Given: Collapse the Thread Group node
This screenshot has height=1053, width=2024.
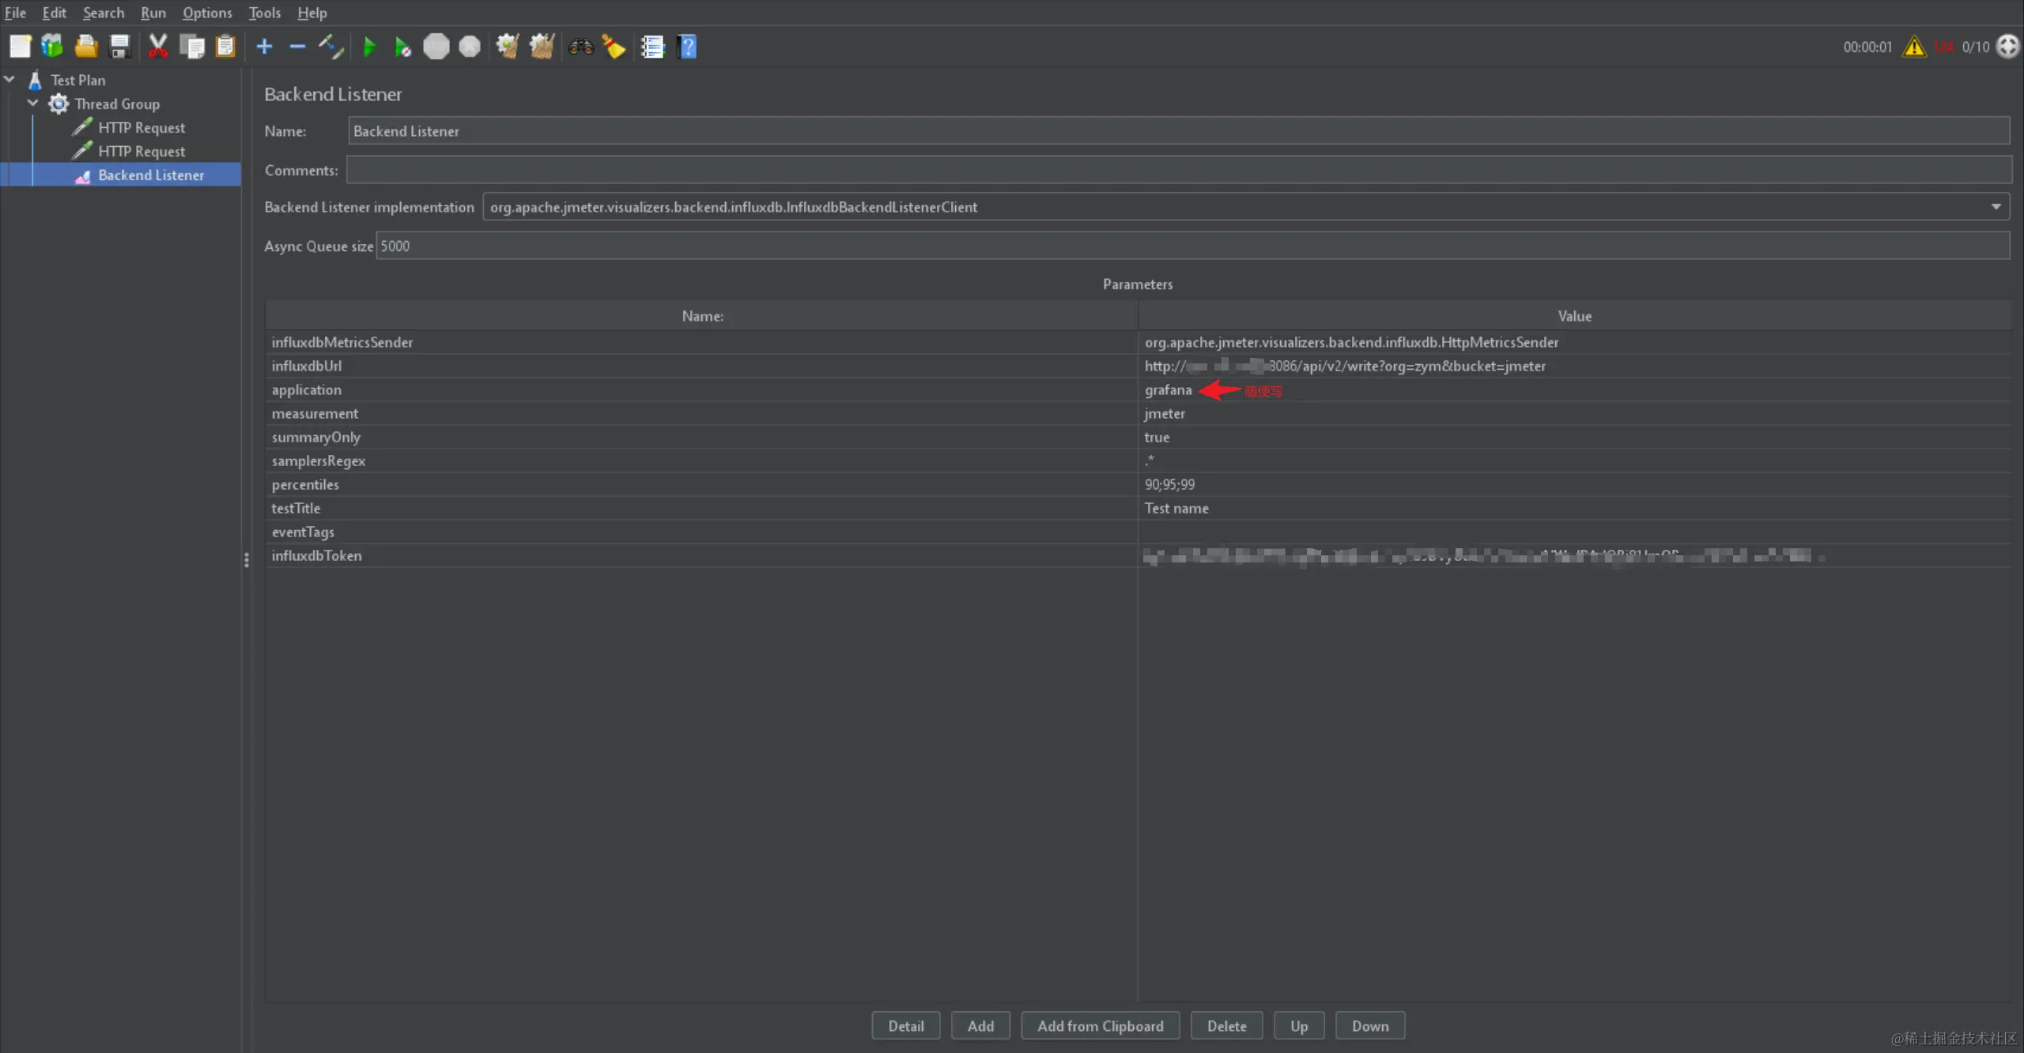Looking at the screenshot, I should [x=33, y=103].
